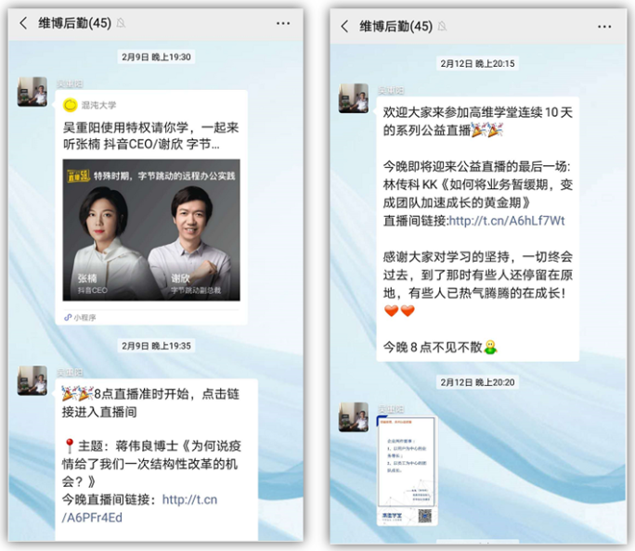Tap sender avatar beside 混沌大学 card
Image resolution: width=635 pixels, height=551 pixels.
(x=32, y=92)
